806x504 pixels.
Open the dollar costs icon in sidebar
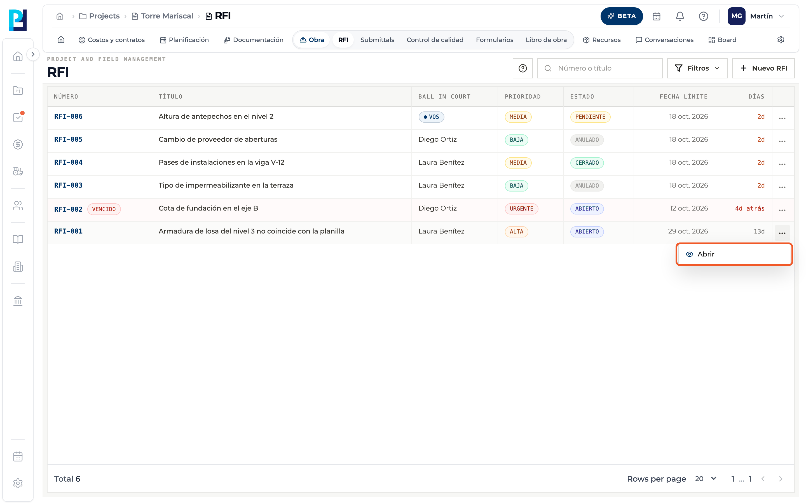[18, 144]
